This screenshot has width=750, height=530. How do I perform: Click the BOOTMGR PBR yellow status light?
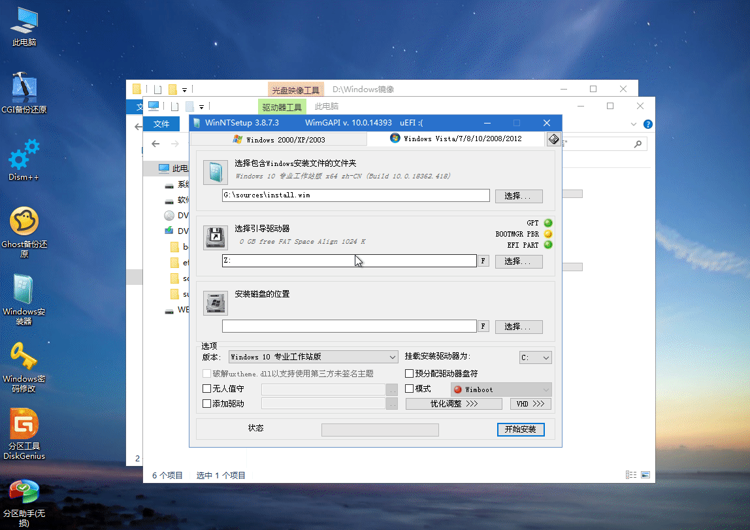pyautogui.click(x=548, y=234)
